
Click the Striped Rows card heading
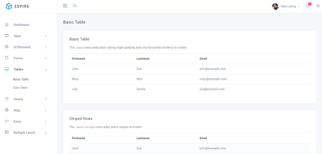(81, 118)
